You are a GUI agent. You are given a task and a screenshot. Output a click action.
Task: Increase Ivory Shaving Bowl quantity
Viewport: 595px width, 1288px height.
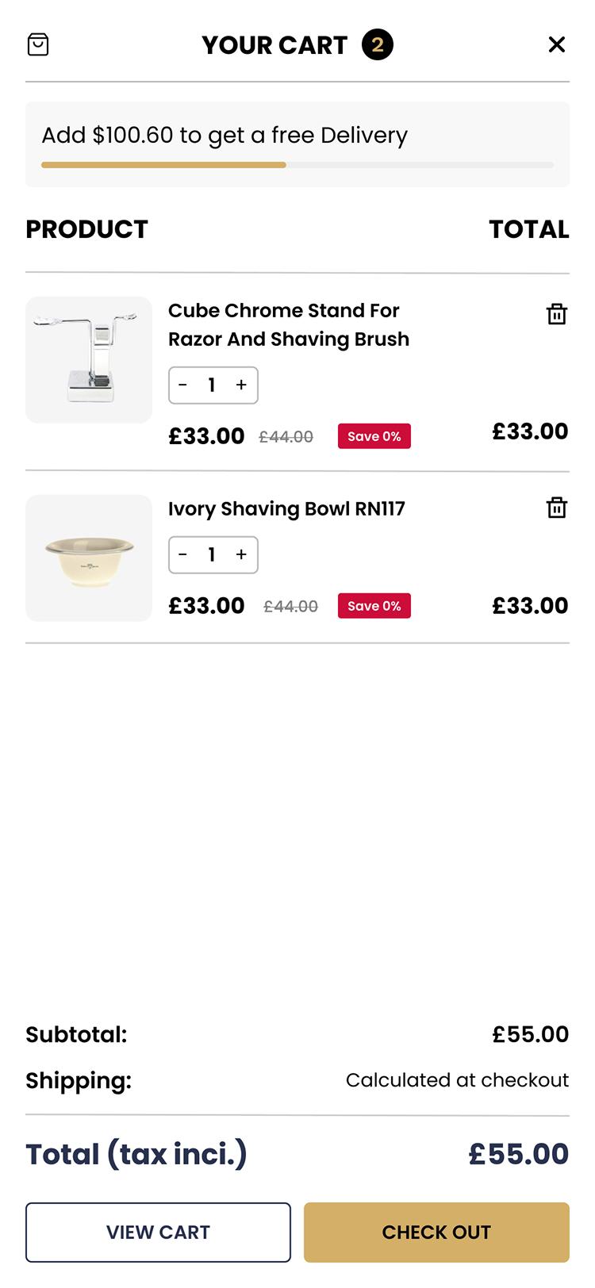[241, 555]
